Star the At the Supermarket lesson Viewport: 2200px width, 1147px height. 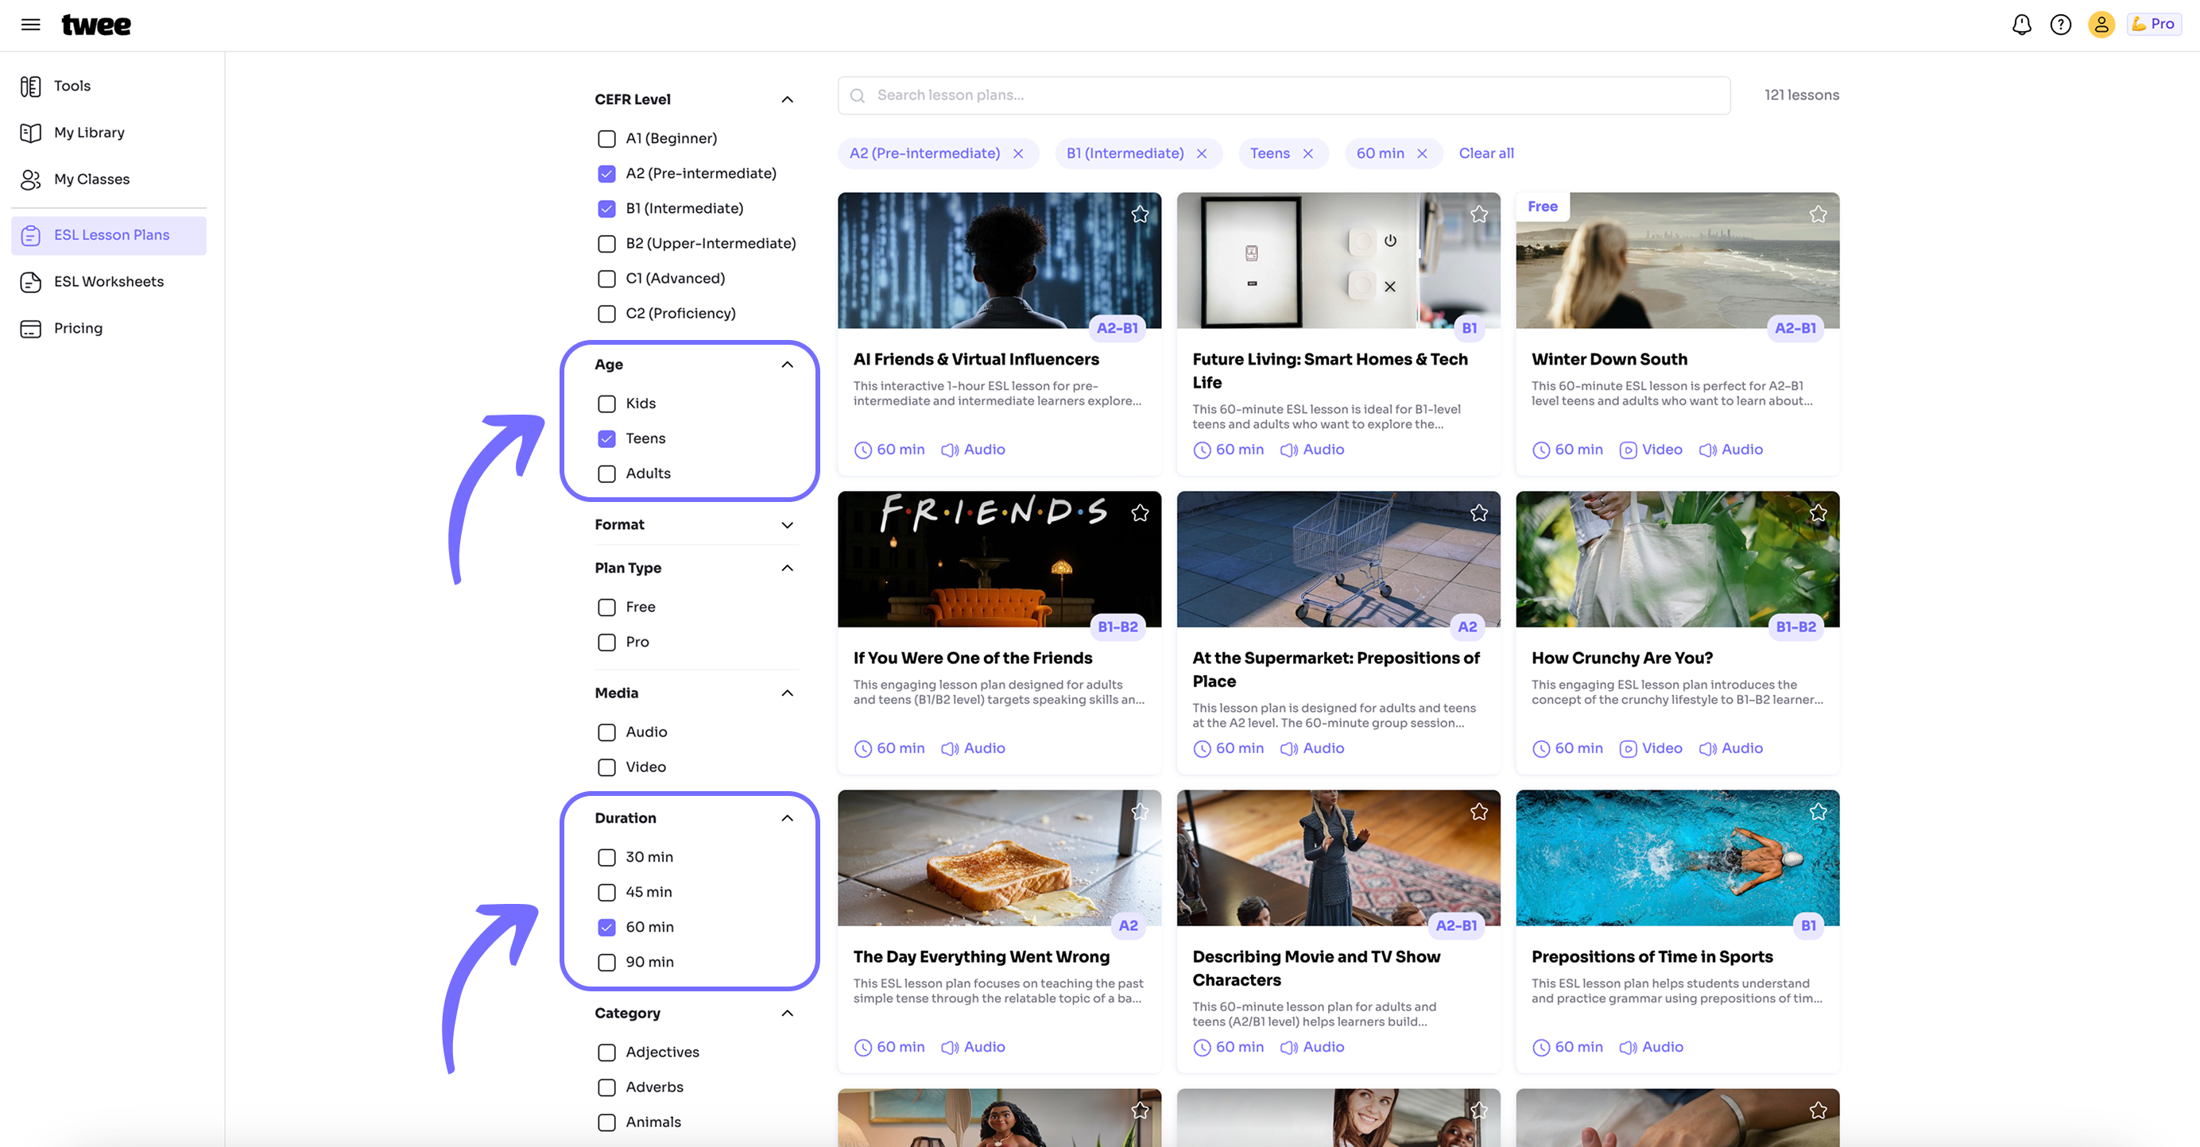[x=1479, y=513]
